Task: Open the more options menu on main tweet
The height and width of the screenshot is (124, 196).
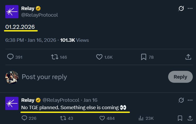Action: point(190,8)
